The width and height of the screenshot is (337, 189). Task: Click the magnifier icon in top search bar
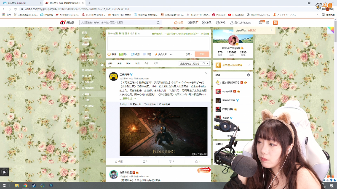158,23
